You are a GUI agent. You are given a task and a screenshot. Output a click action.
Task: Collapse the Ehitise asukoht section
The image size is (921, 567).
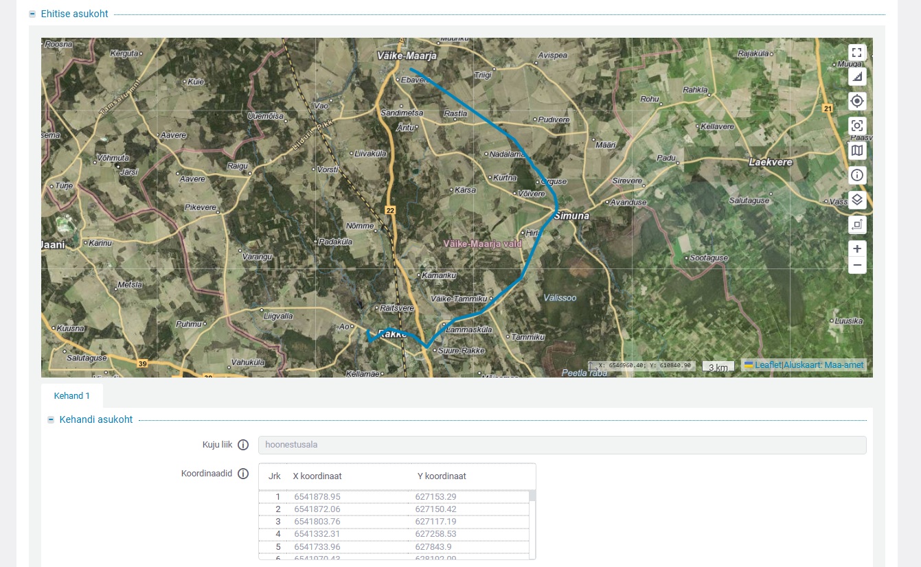click(x=32, y=14)
